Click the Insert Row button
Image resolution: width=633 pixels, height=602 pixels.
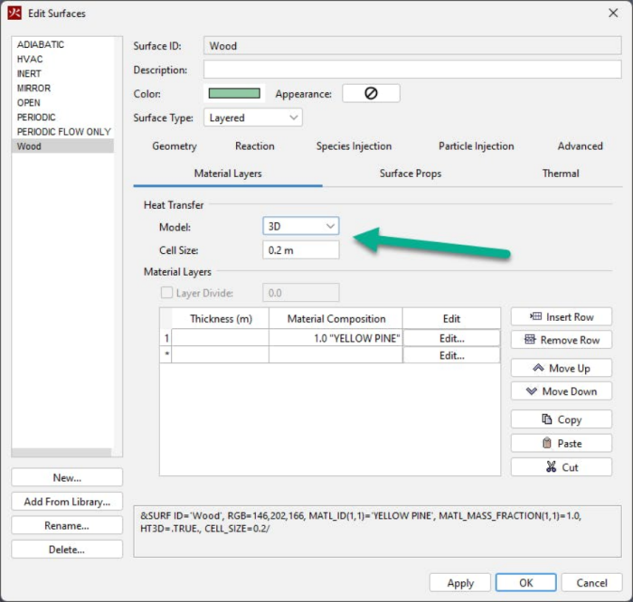coord(562,316)
